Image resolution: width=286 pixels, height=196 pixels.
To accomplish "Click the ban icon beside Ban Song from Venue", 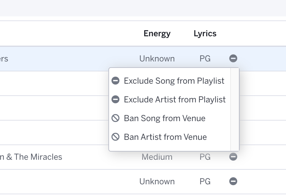I will [115, 118].
